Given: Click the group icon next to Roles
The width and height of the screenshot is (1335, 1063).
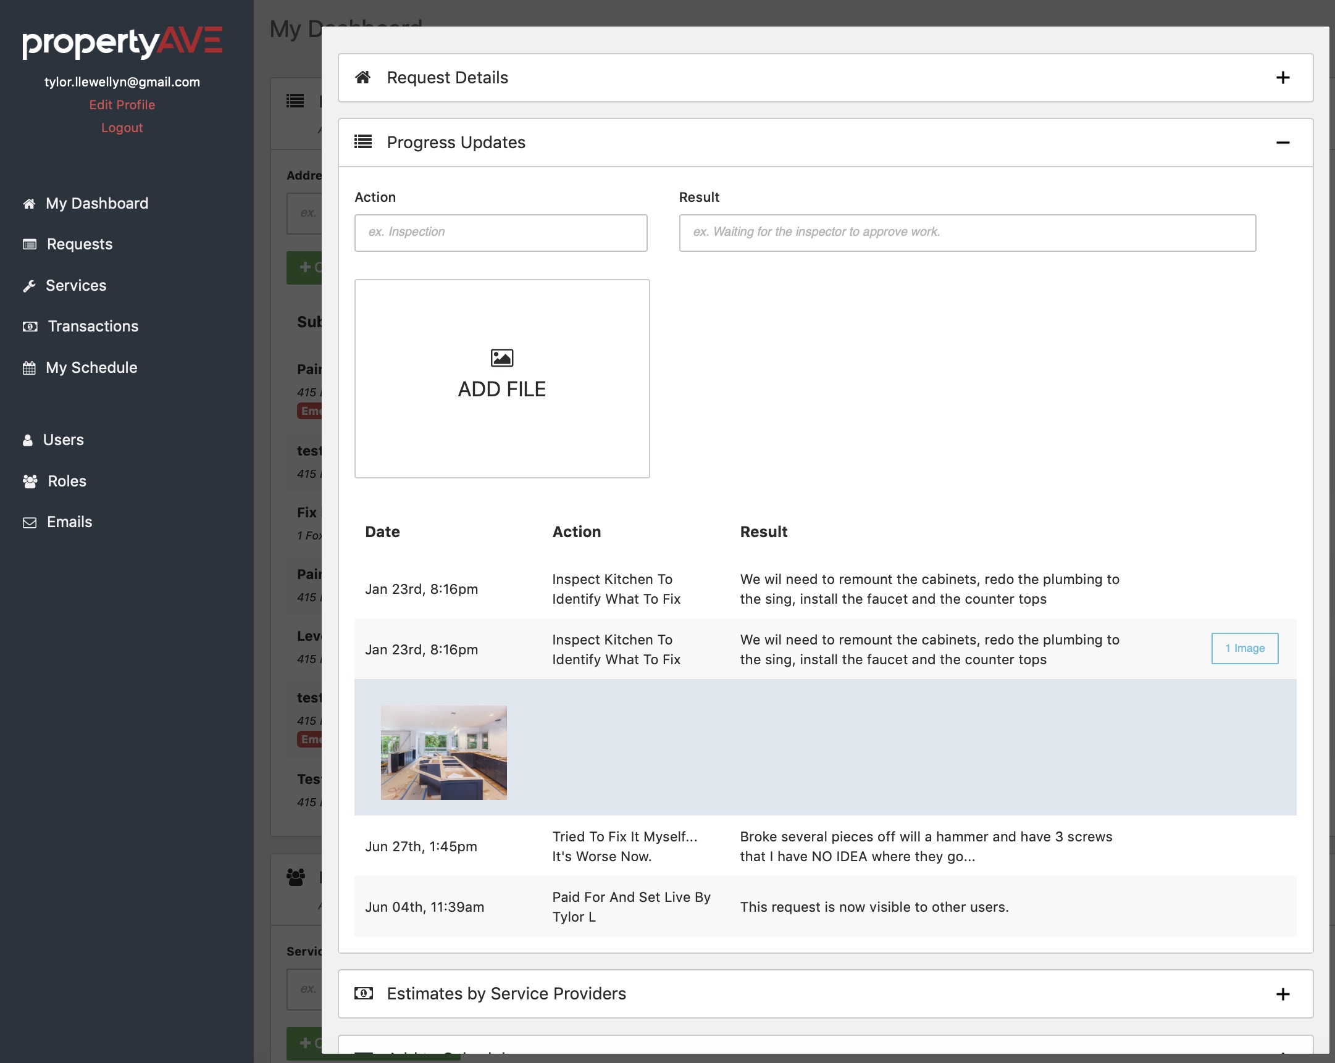Looking at the screenshot, I should pyautogui.click(x=30, y=481).
